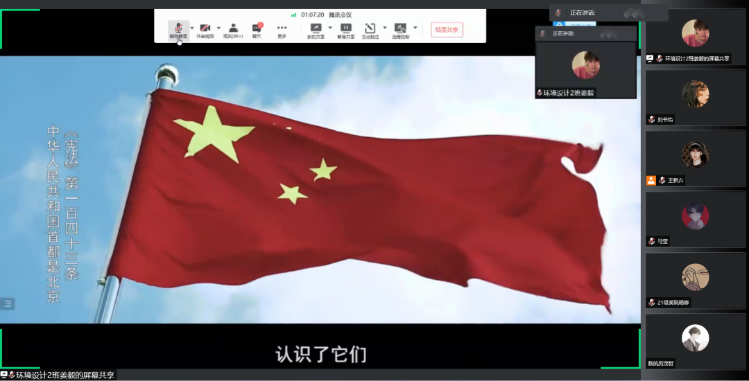Unmute microphone with 解除静音 icon
Image resolution: width=749 pixels, height=381 pixels.
(x=178, y=28)
